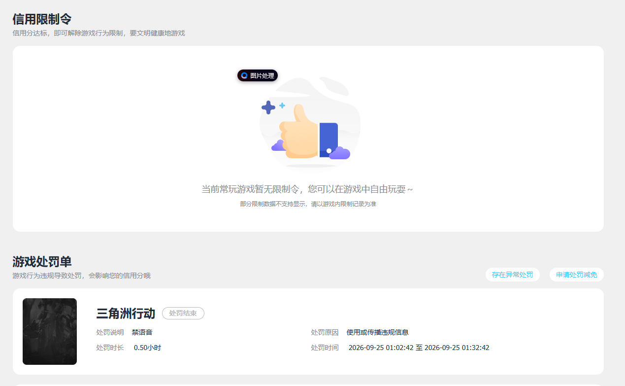Image resolution: width=625 pixels, height=386 pixels.
Task: Click the 信用限制令 heading
Action: [x=42, y=19]
